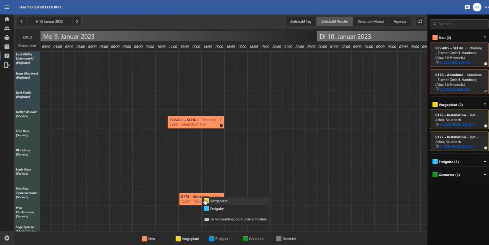This screenshot has height=245, width=489.
Task: Open the chat messages icon
Action: [467, 7]
